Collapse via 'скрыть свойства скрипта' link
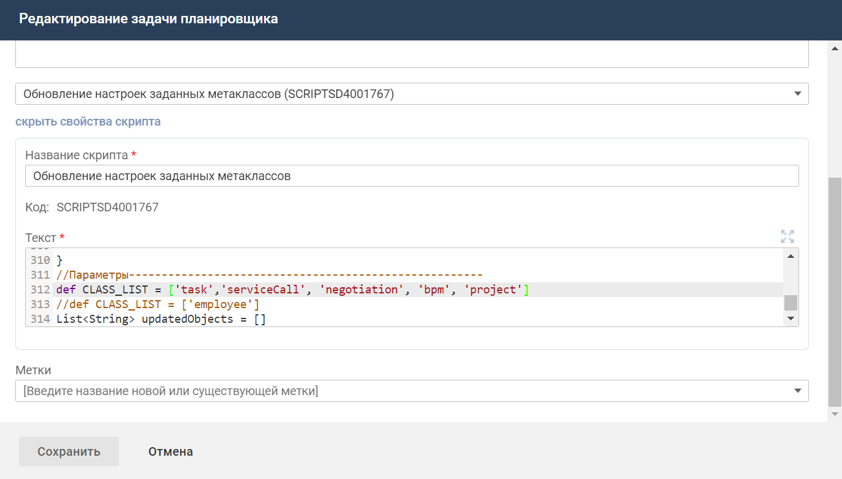The width and height of the screenshot is (842, 479). click(88, 121)
